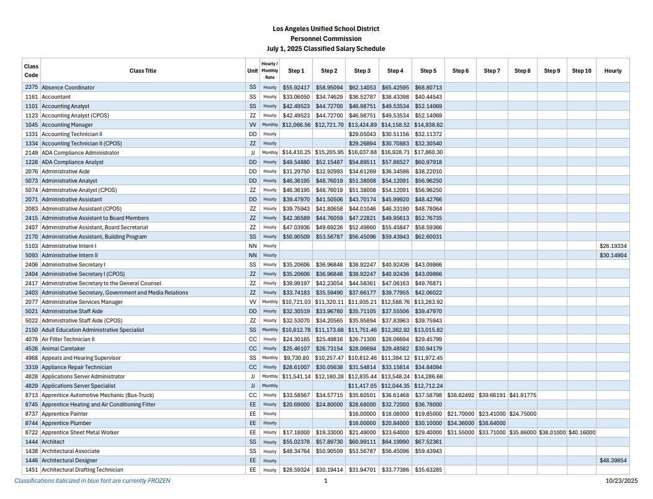The image size is (653, 499).
Task: Click Administrative Services Manager Step 1 value
Action: tap(296, 302)
